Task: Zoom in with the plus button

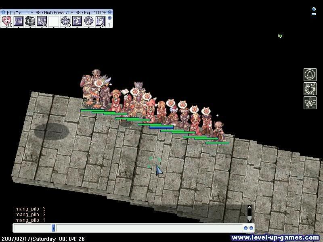Action: [x=314, y=9]
